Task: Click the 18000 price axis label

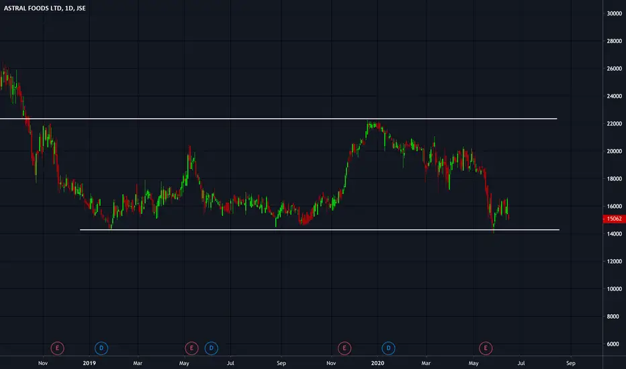Action: pos(614,178)
